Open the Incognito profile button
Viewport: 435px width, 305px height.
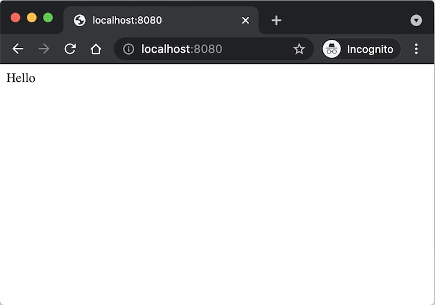click(361, 49)
